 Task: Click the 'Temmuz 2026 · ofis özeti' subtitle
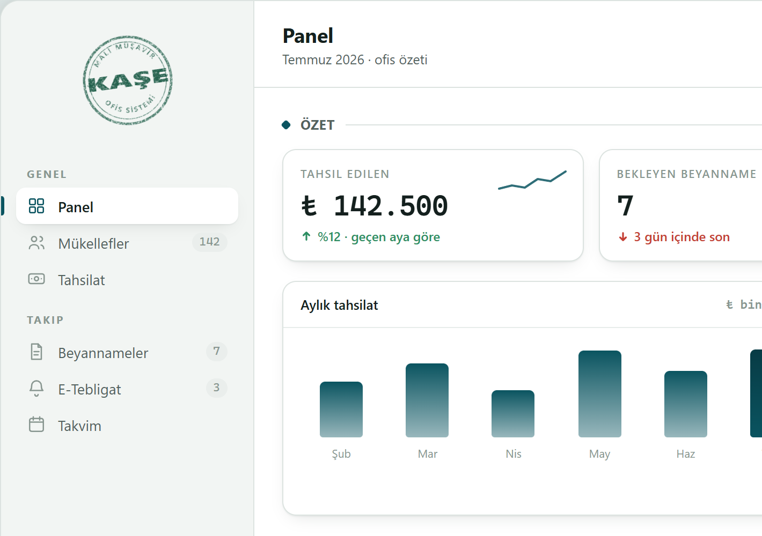[355, 59]
